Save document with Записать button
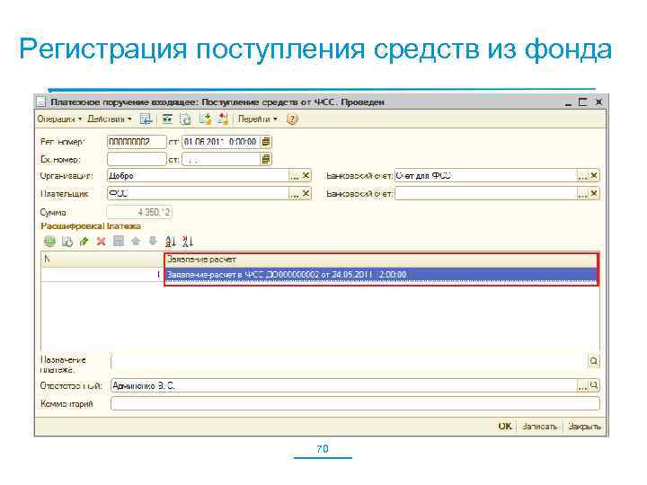Viewport: 647px width, 485px height. pyautogui.click(x=539, y=427)
